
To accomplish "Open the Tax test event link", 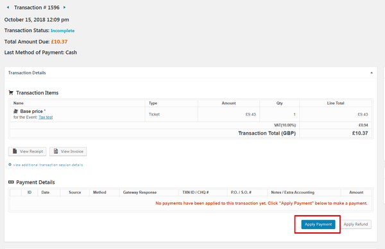I will pos(46,117).
